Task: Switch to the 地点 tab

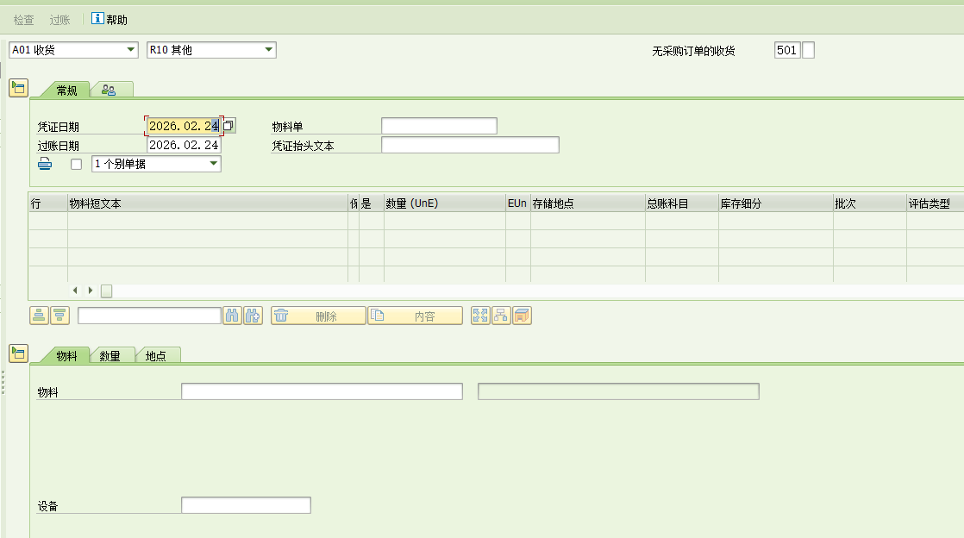Action: pyautogui.click(x=156, y=356)
